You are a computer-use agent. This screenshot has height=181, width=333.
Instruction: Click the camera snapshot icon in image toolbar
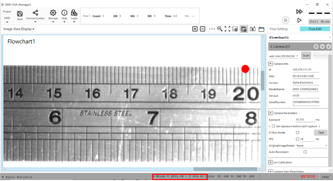[x=253, y=29]
